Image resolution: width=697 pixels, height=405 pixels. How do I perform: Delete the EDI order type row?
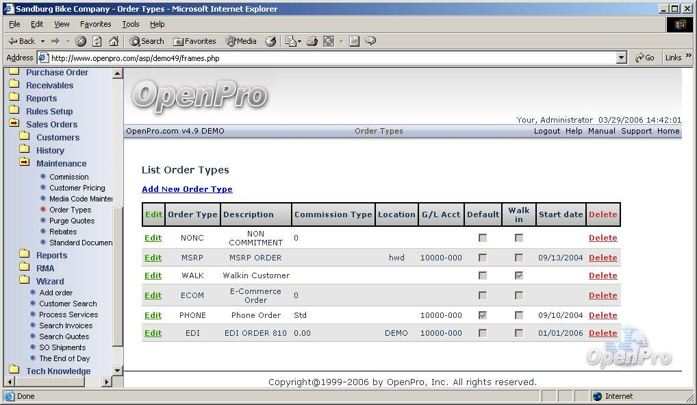pos(603,333)
